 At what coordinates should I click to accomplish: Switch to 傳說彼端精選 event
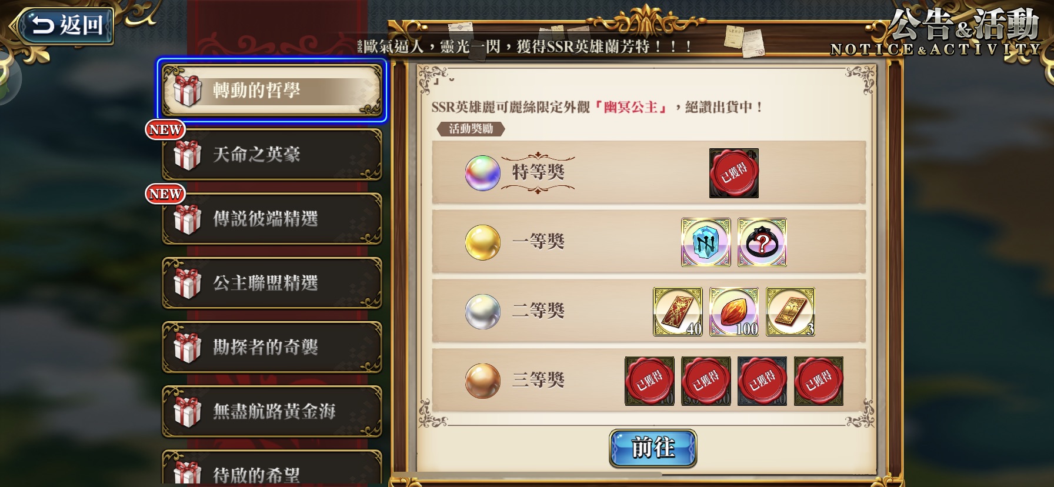click(x=272, y=219)
